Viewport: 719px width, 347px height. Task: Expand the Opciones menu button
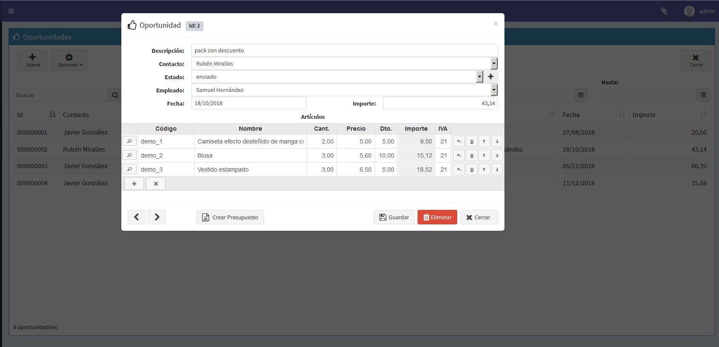pos(69,60)
